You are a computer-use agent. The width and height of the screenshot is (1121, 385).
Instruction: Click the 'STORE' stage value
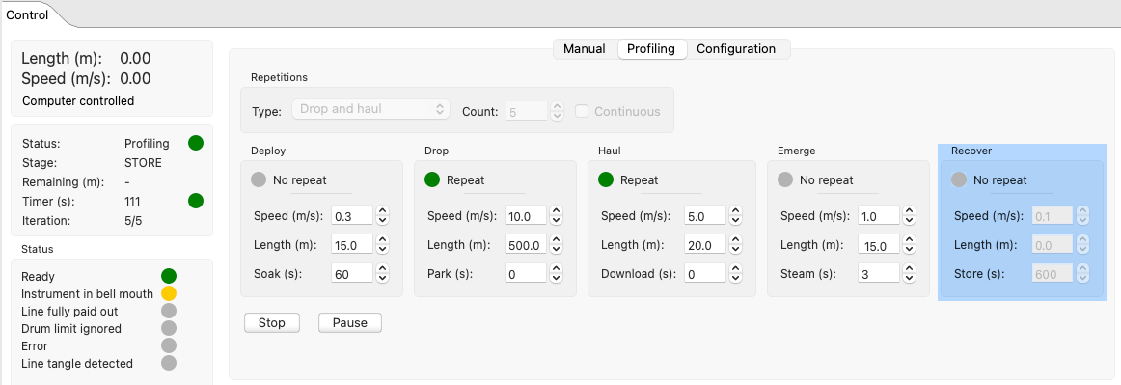point(143,162)
